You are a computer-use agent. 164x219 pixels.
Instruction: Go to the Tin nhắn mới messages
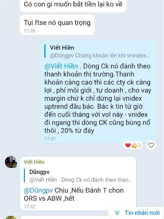(142, 213)
